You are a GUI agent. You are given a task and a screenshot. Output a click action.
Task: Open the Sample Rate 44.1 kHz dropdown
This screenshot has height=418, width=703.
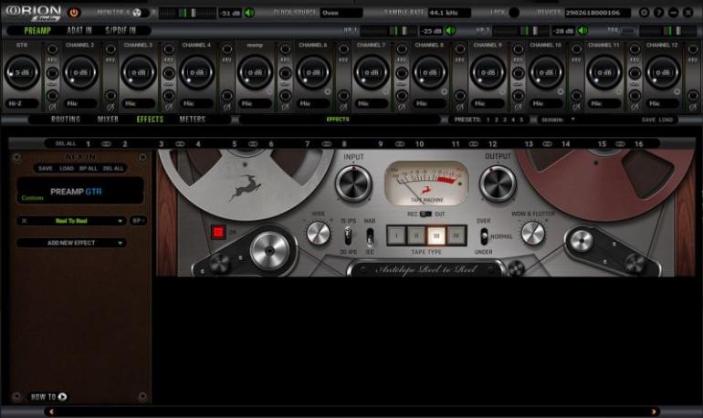click(449, 13)
